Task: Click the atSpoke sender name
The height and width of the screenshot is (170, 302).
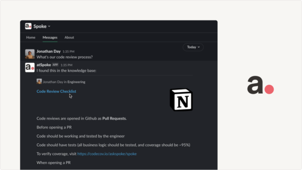Action: coord(44,65)
